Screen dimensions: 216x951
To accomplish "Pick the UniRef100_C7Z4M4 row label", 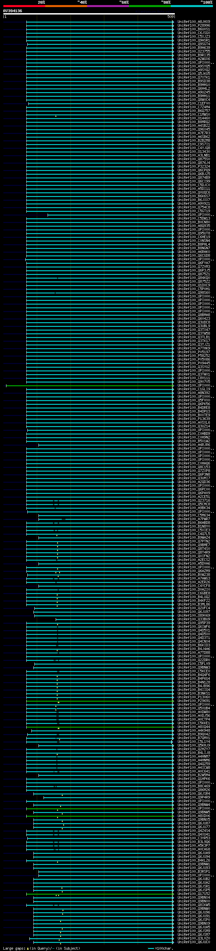I will pos(193,107).
